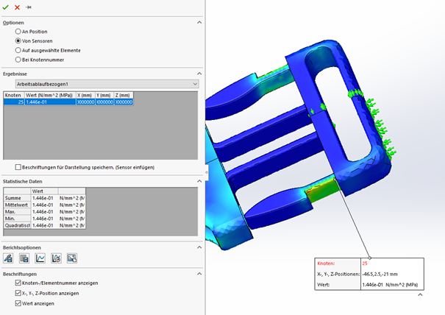Screen dimensions: 445x315
Task: Select the node 25 row in results table
Action: click(x=44, y=102)
